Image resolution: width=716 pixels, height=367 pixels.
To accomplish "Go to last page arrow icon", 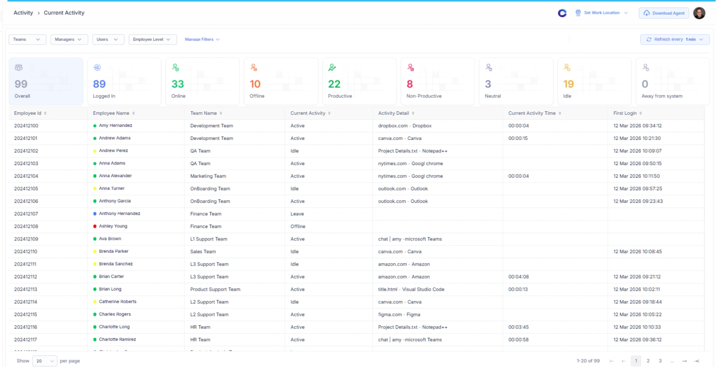I will [697, 361].
